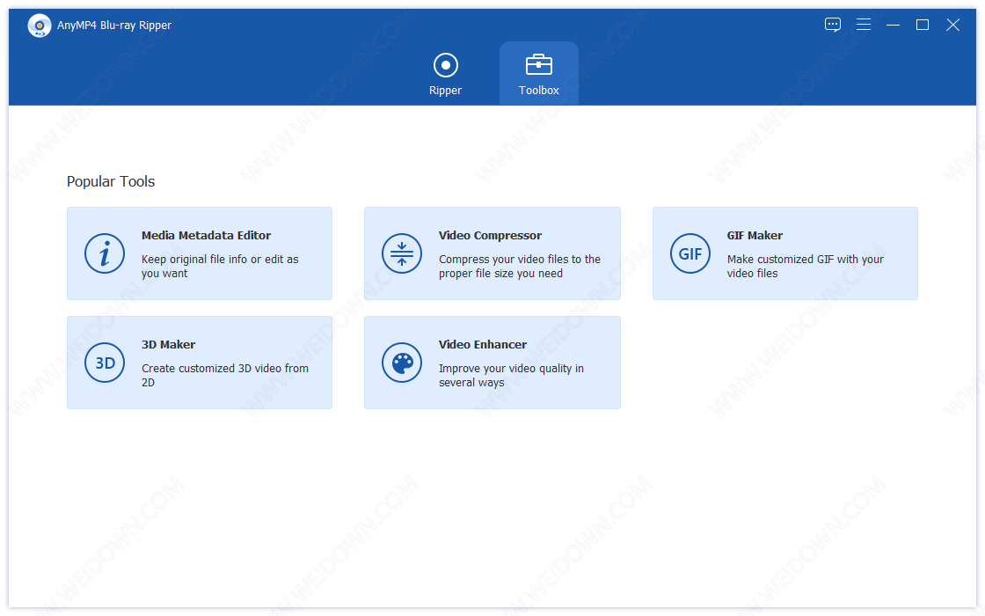Image resolution: width=985 pixels, height=616 pixels.
Task: Open the Media Metadata Editor title
Action: [206, 235]
